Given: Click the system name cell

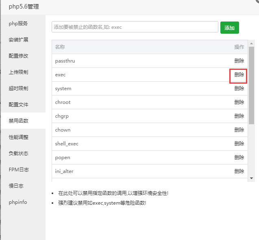Looking at the screenshot, I should [x=63, y=89].
